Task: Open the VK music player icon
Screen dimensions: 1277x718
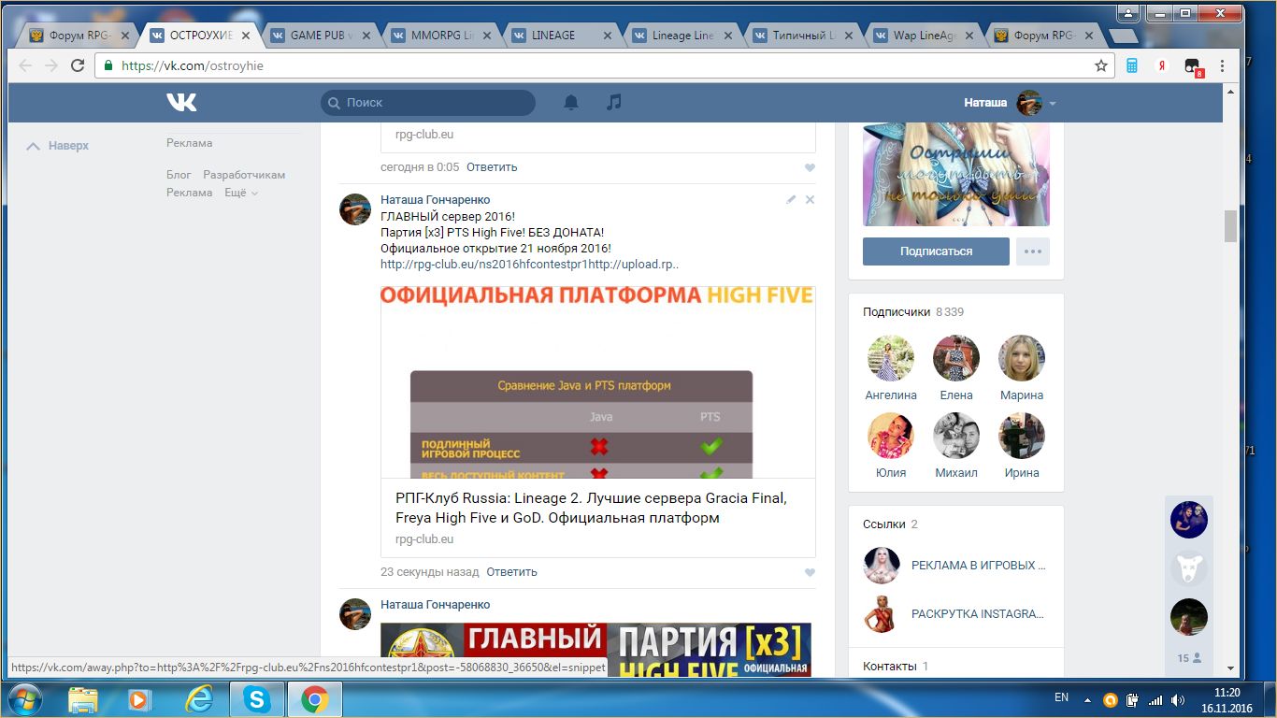Action: (x=613, y=102)
